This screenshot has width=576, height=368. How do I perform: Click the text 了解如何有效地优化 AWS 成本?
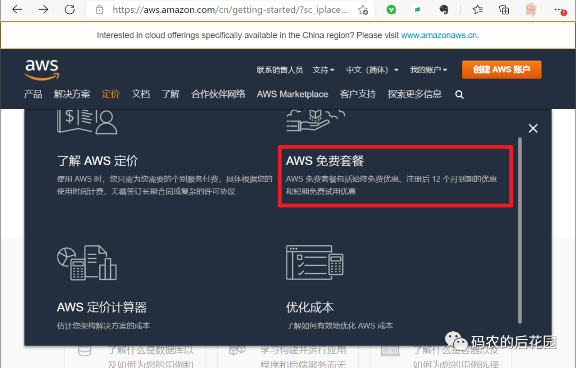(339, 326)
